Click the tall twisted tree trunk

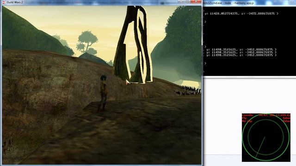(x=133, y=44)
